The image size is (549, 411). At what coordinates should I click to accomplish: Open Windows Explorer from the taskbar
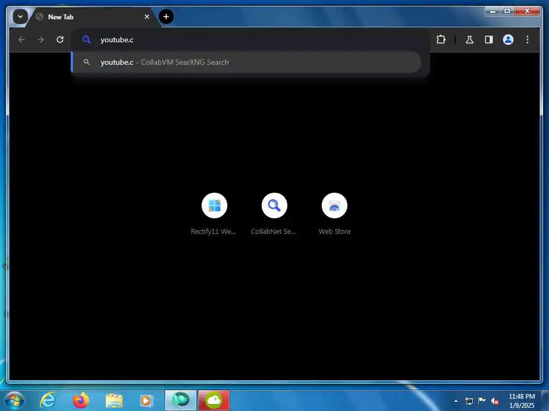(x=114, y=401)
